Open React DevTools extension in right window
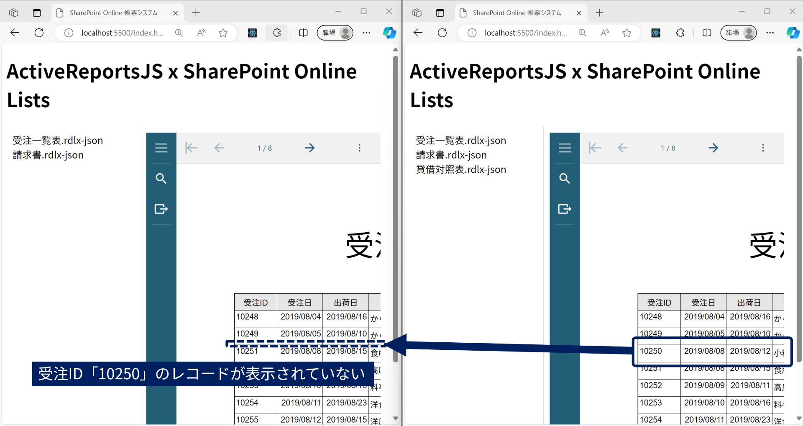The height and width of the screenshot is (426, 803). pos(656,33)
